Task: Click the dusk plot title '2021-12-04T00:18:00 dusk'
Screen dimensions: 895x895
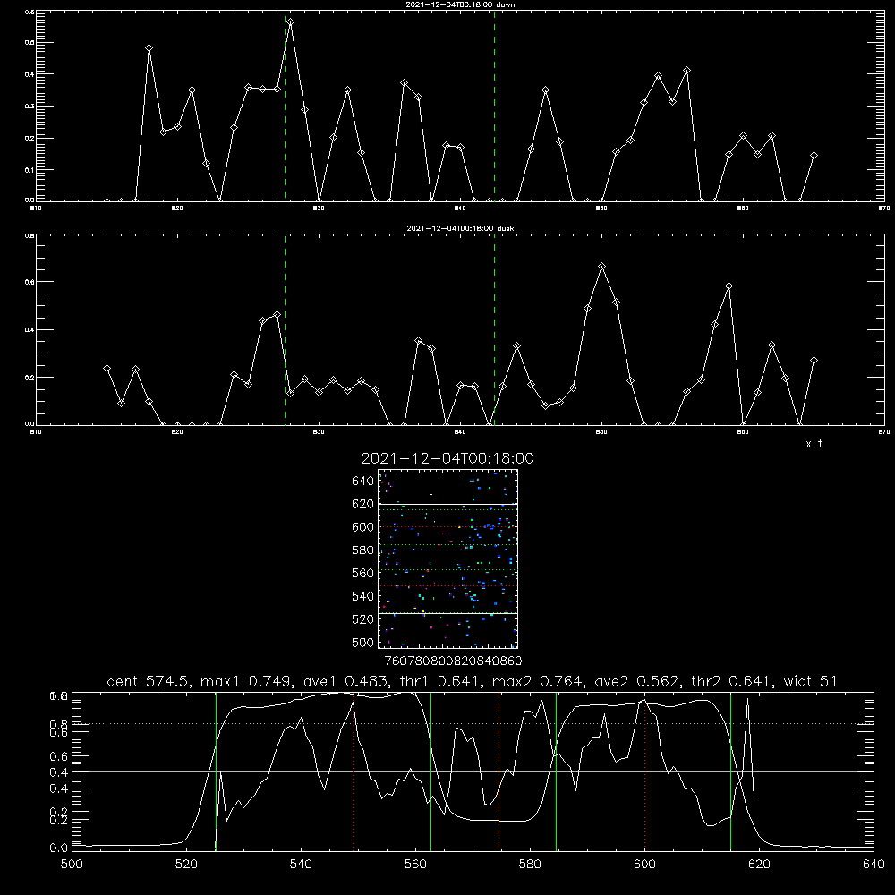Action: tap(460, 228)
